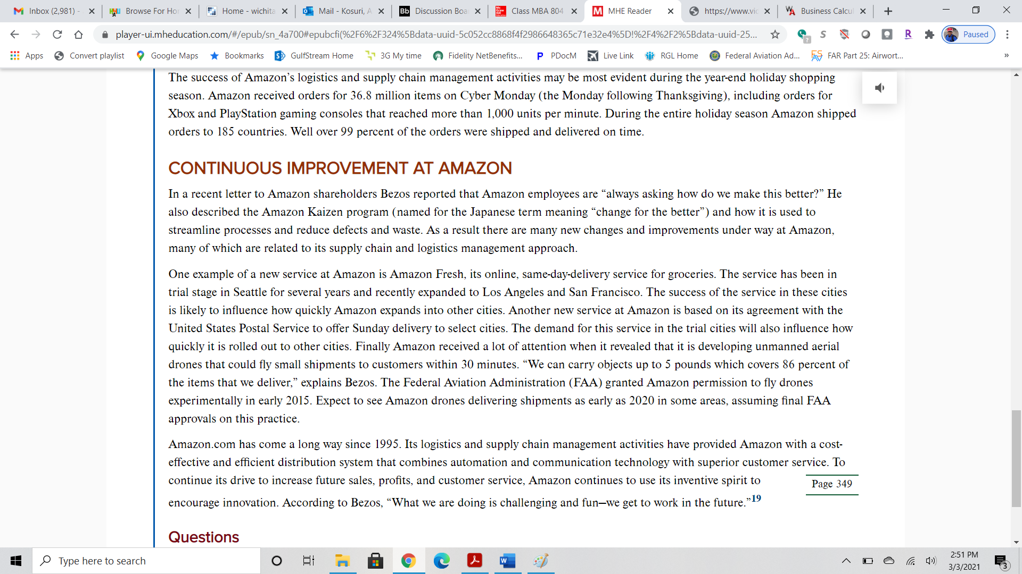Screen dimensions: 1022x574
Task: Open the Extensions puzzle icon
Action: [x=929, y=35]
